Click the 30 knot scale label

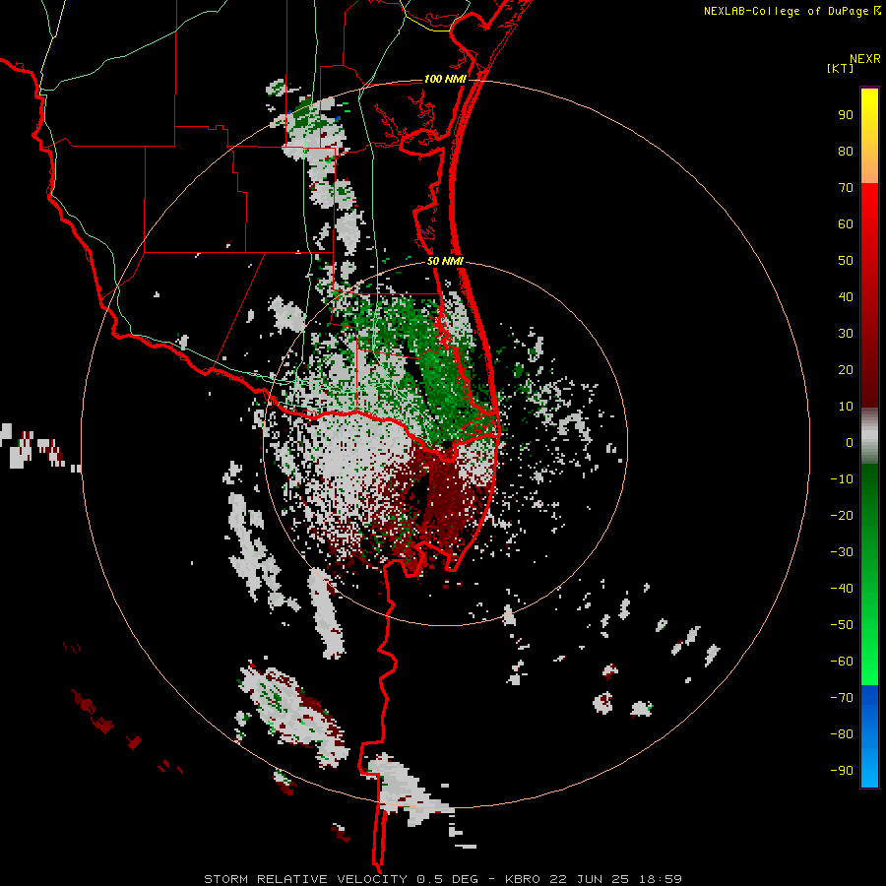coord(846,334)
